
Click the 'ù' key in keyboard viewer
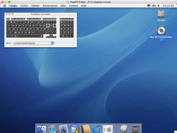point(49,29)
